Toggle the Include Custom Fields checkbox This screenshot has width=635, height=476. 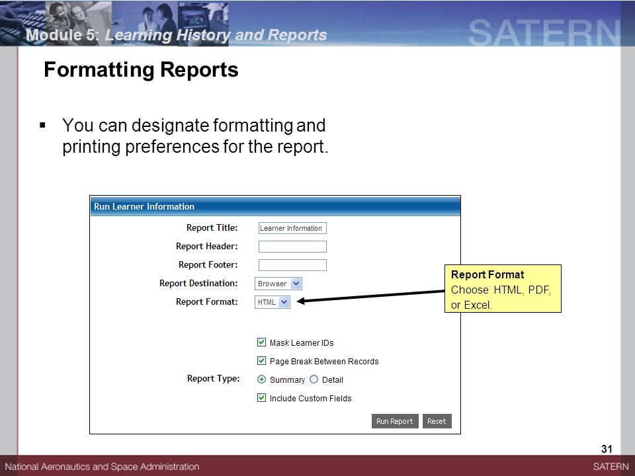262,398
